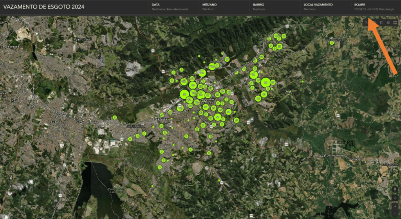
Task: Open the map search magnifier tool
Action: (x=366, y=23)
